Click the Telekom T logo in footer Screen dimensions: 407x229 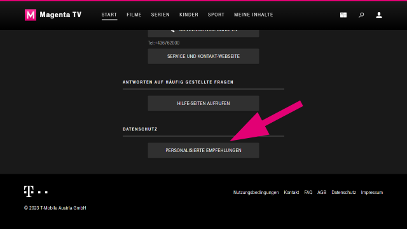(36, 191)
